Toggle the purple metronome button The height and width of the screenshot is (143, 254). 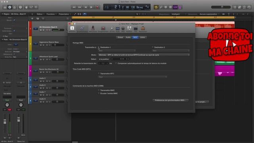click(x=180, y=7)
